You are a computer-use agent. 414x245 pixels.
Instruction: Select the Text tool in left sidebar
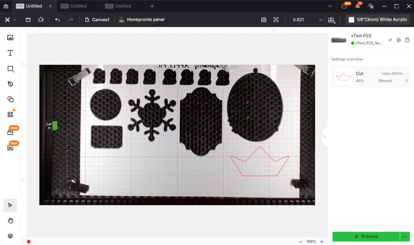(11, 53)
